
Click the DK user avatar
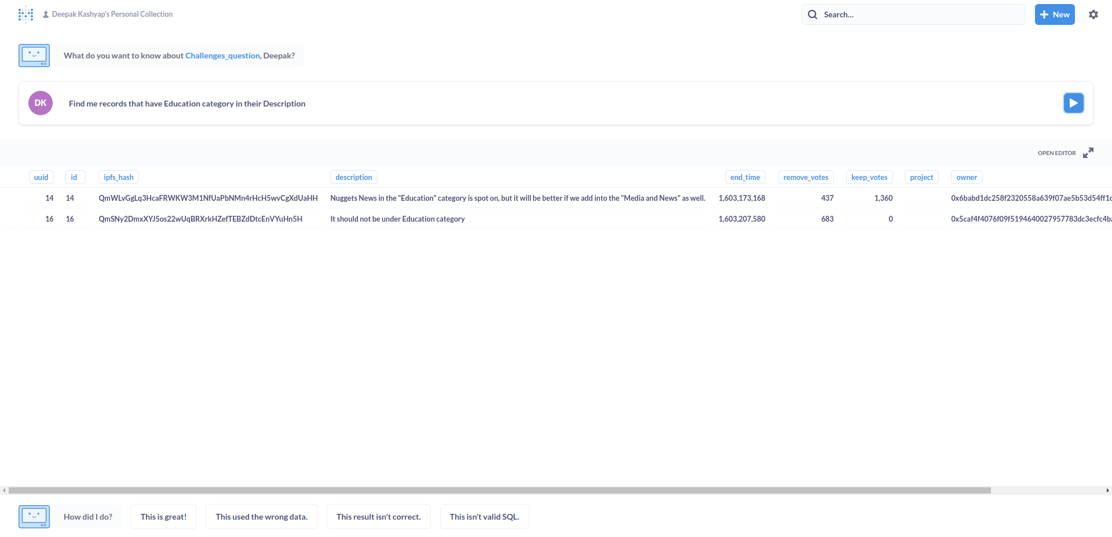pos(41,103)
